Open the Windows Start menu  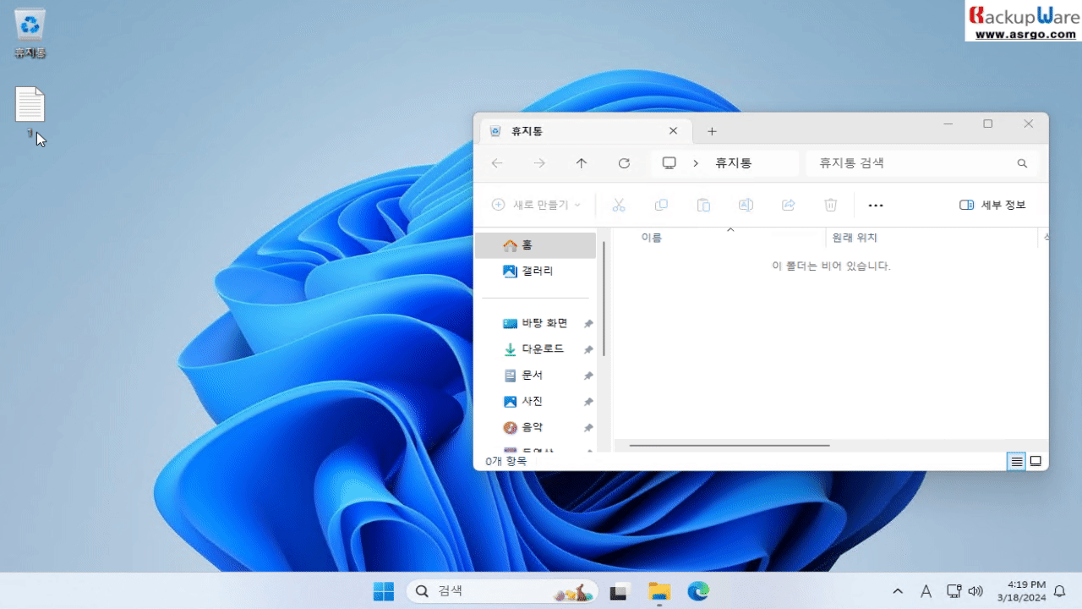click(384, 591)
